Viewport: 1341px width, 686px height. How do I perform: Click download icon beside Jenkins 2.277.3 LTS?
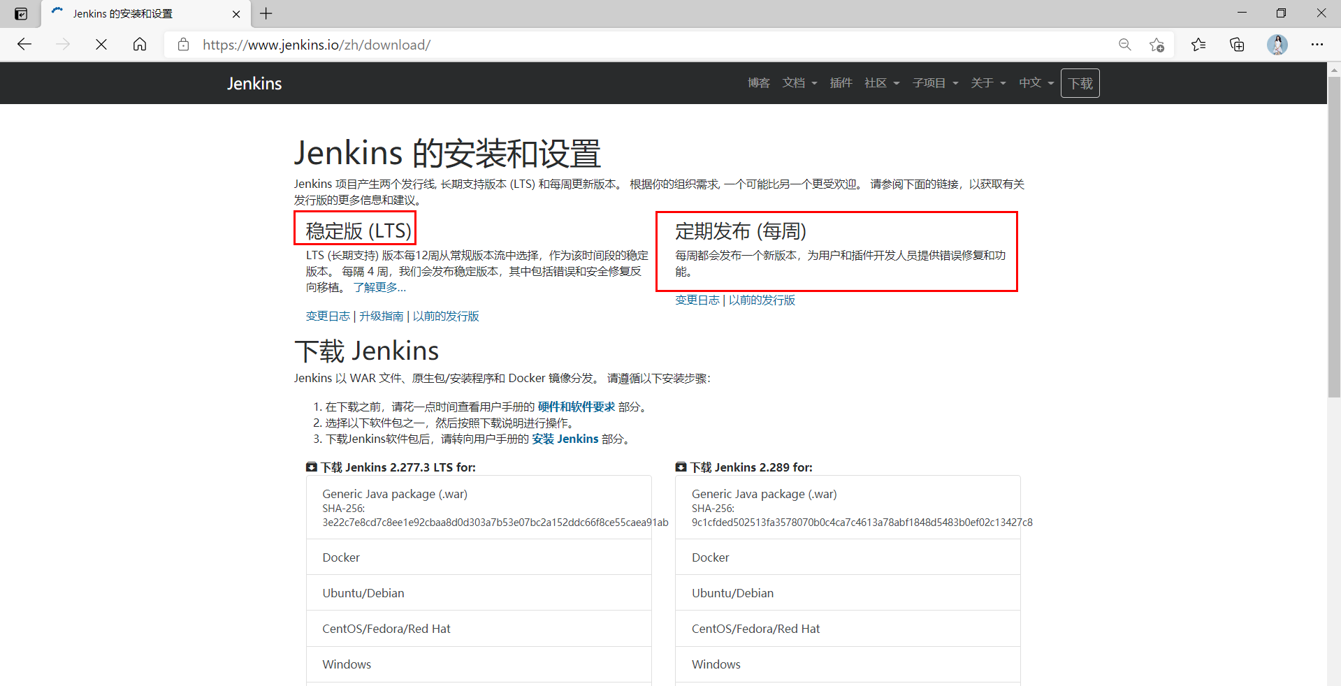(x=312, y=467)
